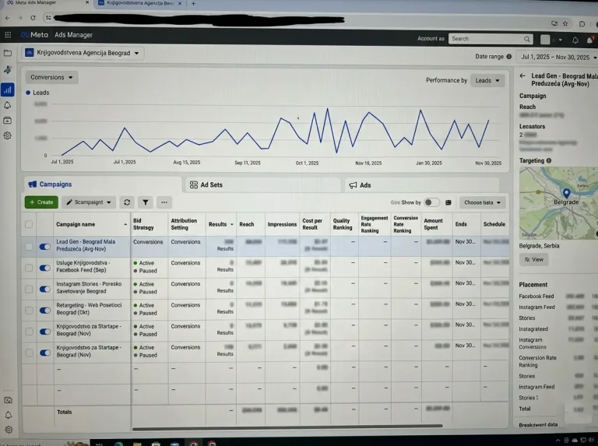Open the billing card icon in left sidebar

point(7,121)
